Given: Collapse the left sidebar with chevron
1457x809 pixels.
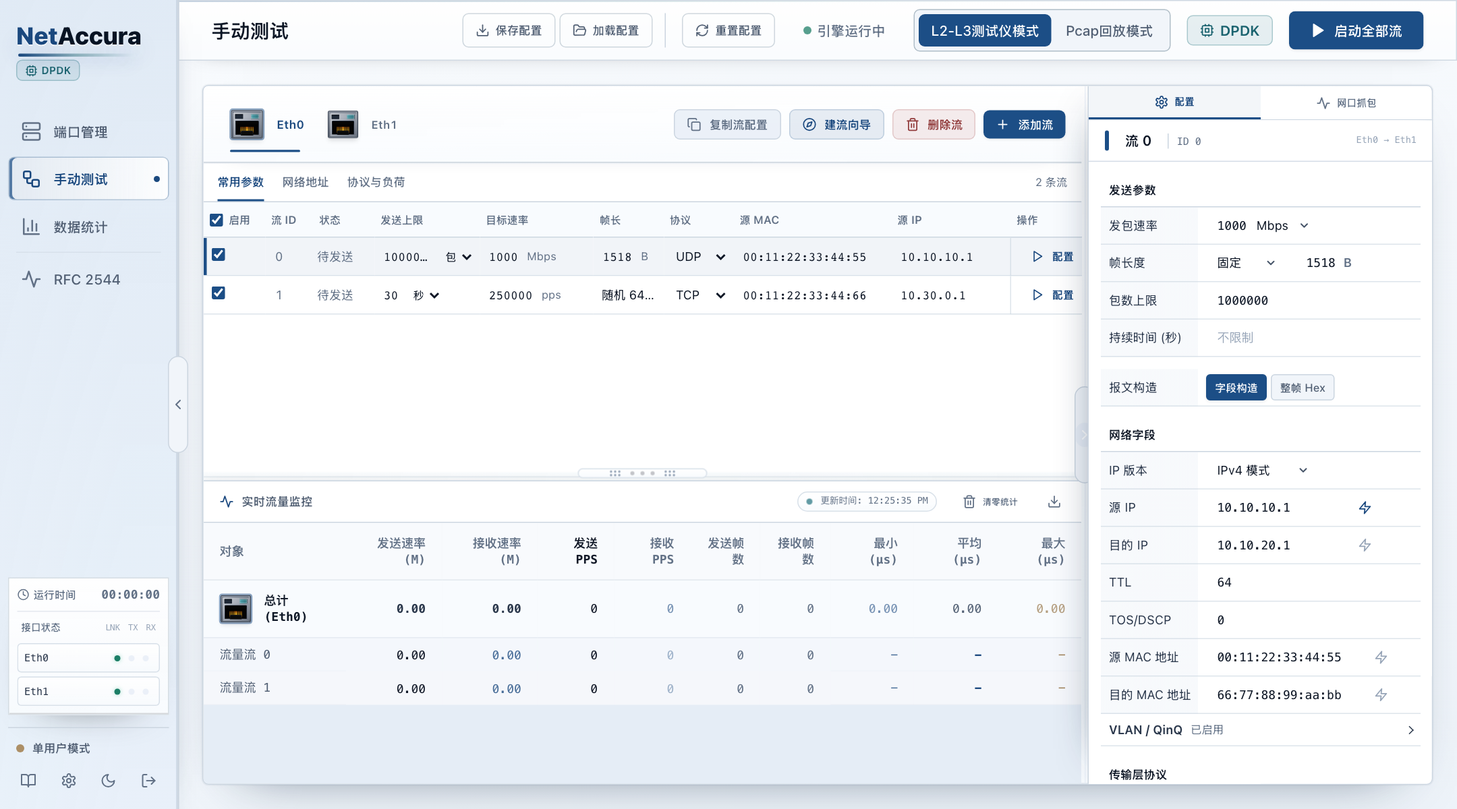Looking at the screenshot, I should point(178,404).
